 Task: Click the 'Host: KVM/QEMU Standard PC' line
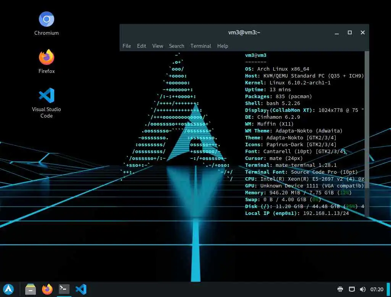coord(304,76)
